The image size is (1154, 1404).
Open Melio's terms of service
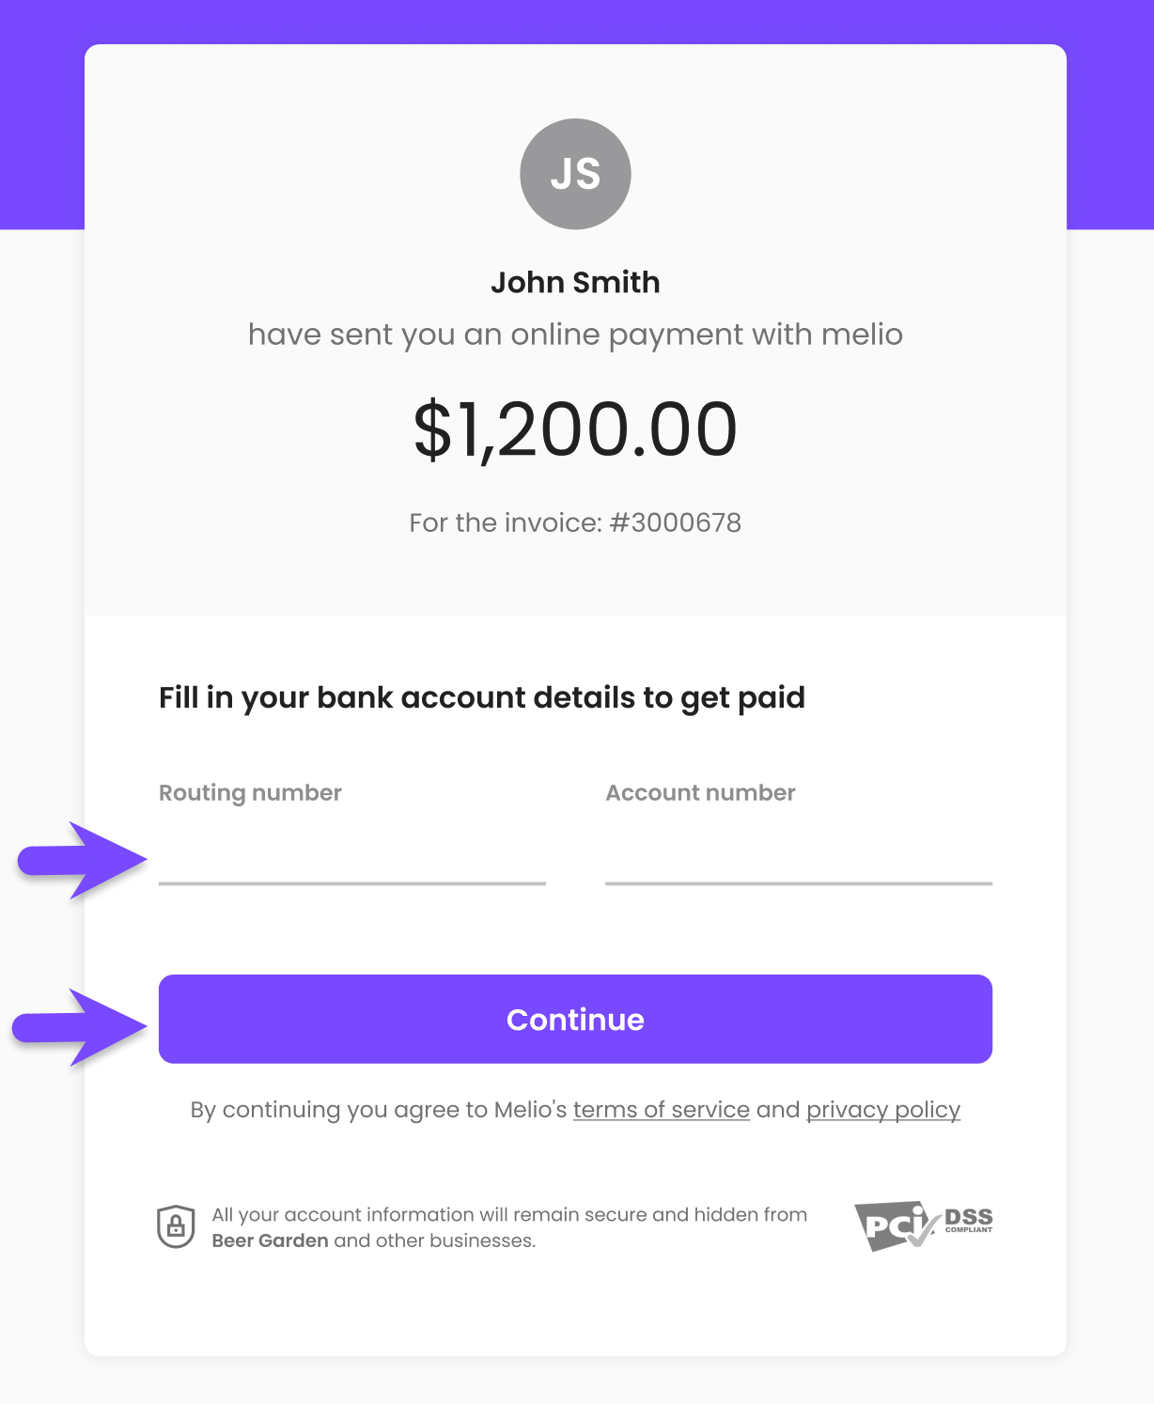661,1110
